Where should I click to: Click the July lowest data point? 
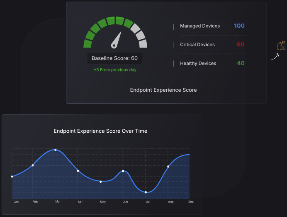pos(146,192)
